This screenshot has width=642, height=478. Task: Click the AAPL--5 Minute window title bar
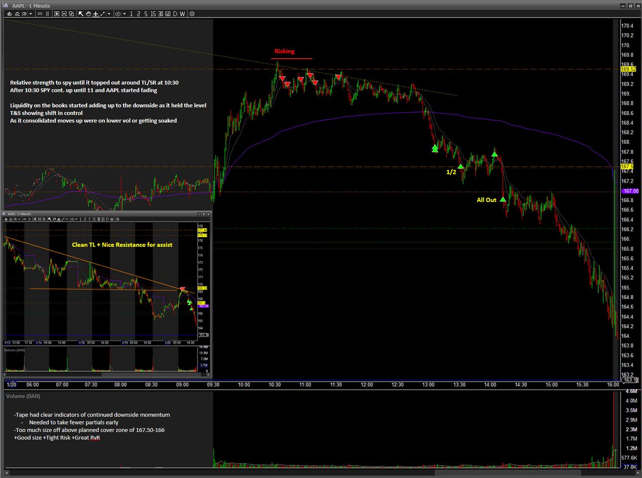coord(107,214)
